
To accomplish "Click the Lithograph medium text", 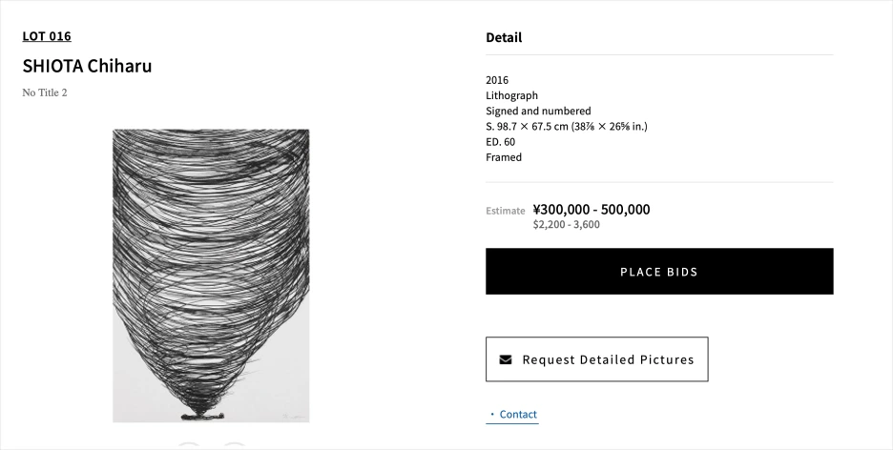I will coord(511,95).
